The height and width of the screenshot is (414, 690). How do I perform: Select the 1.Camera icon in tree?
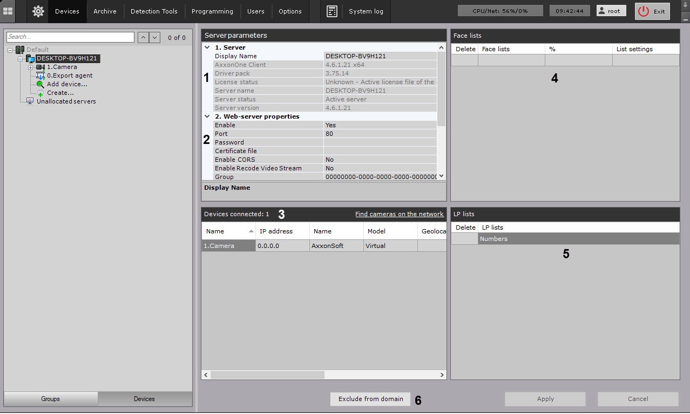[40, 67]
